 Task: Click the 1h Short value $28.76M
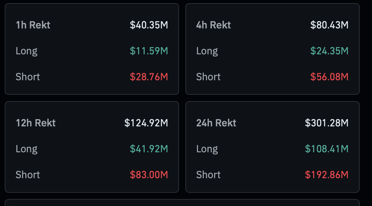pos(149,77)
